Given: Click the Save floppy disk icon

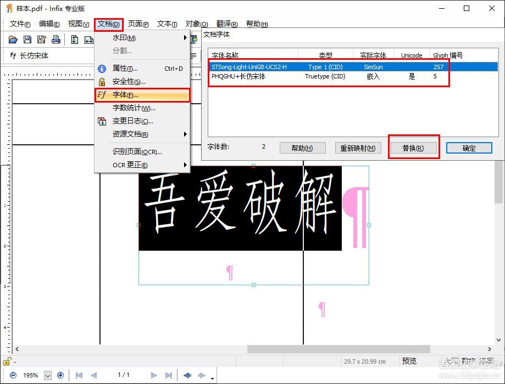Looking at the screenshot, I should 27,39.
